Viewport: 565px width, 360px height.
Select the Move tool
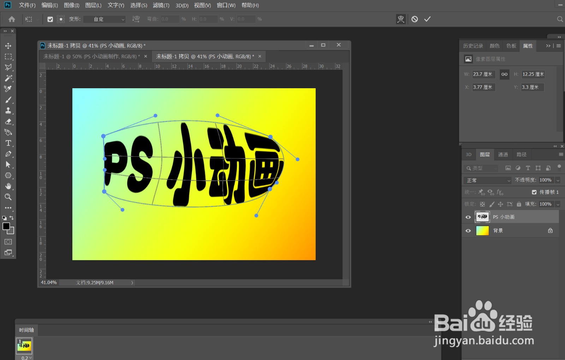tap(8, 46)
